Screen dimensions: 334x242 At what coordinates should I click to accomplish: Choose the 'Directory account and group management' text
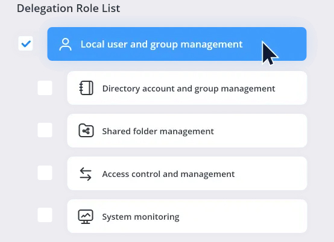189,89
